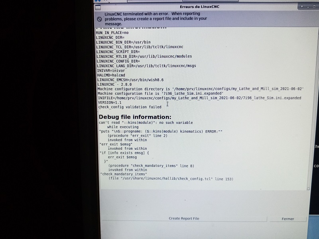Select the line "RUN_IN_PLACE=no"
The image size is (319, 239).
click(112, 33)
